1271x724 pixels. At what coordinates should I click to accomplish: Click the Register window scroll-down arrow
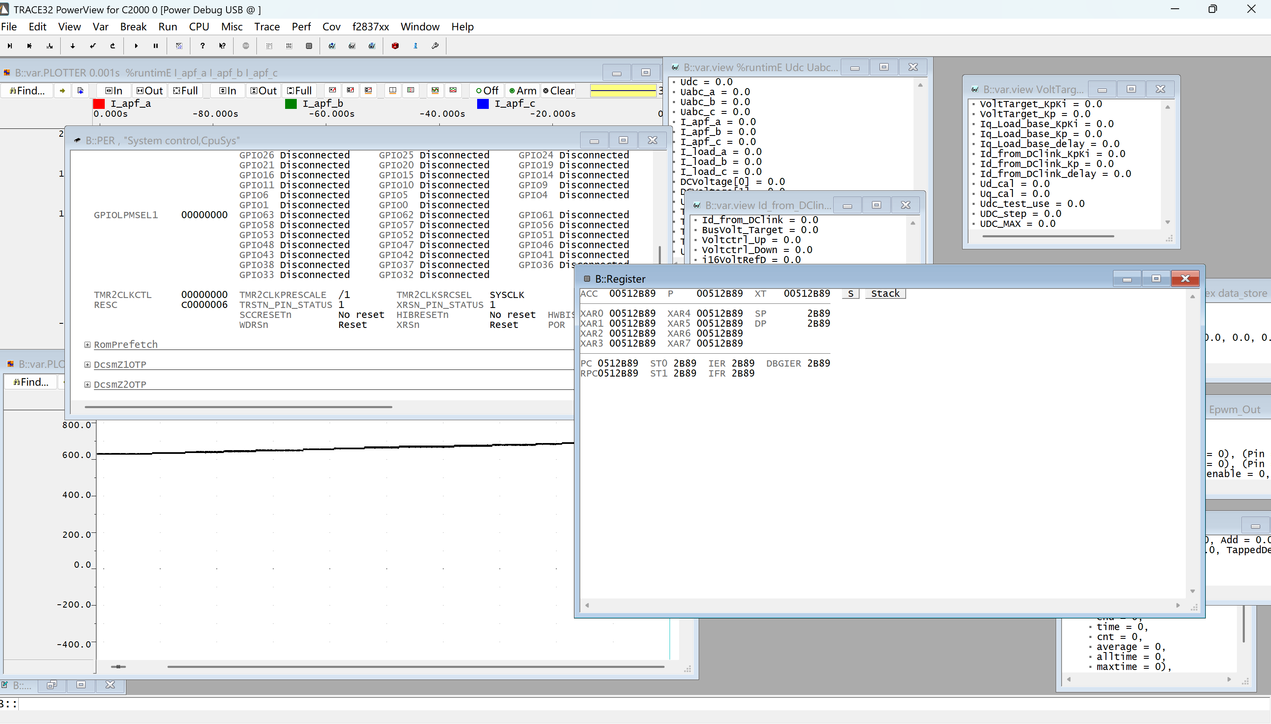coord(1192,591)
